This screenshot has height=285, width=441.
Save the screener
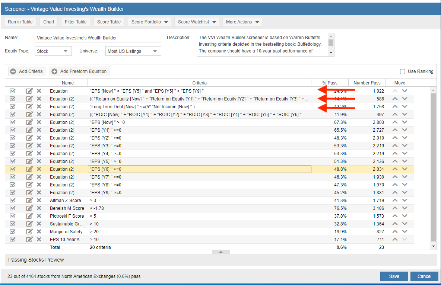click(x=394, y=276)
